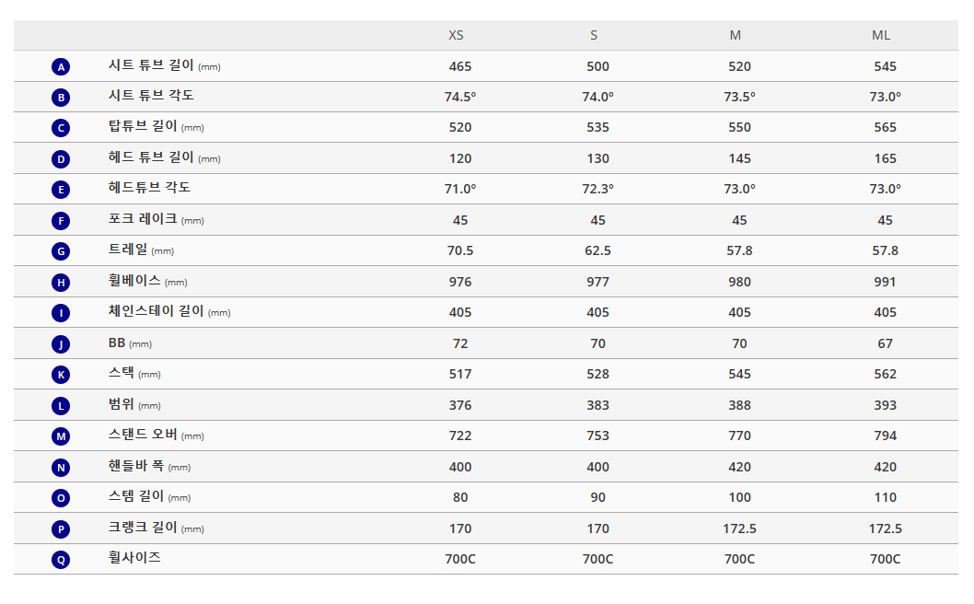974x604 pixels.
Task: Select the ML size column header
Action: point(881,36)
